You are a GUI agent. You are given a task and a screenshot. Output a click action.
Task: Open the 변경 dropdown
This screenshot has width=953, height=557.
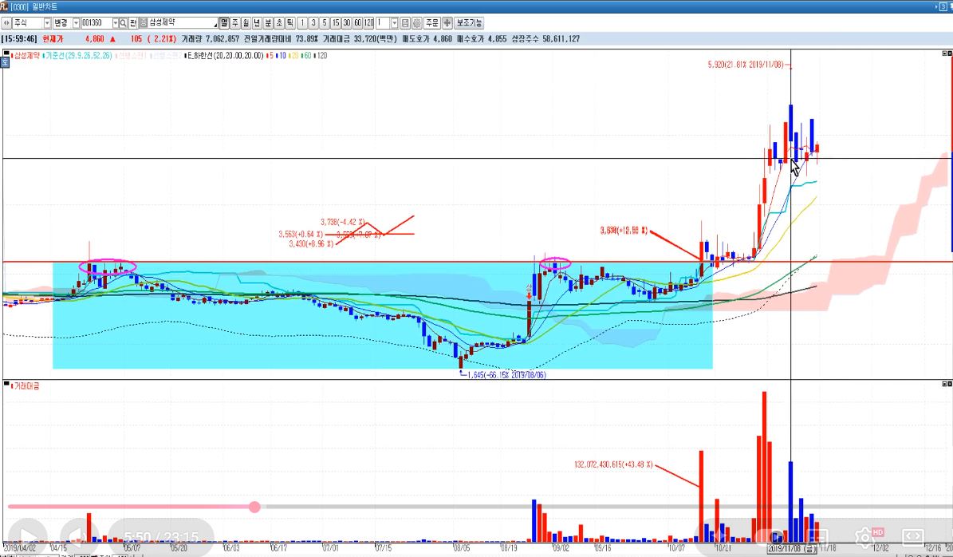click(76, 23)
